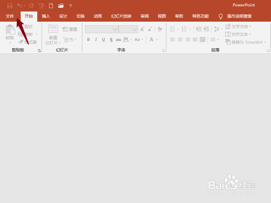Align text right
271x203 pixels.
pyautogui.click(x=188, y=40)
